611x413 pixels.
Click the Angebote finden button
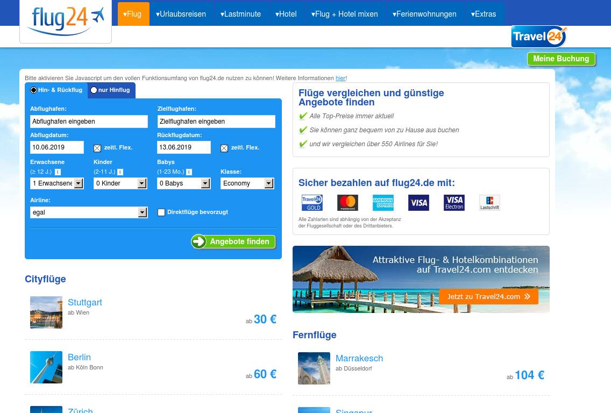[x=233, y=241]
